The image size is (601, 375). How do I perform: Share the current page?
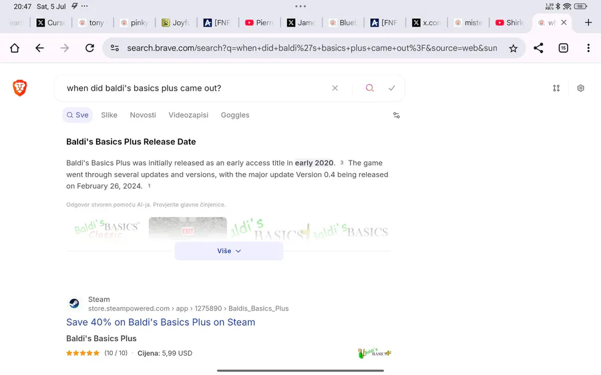(x=538, y=48)
